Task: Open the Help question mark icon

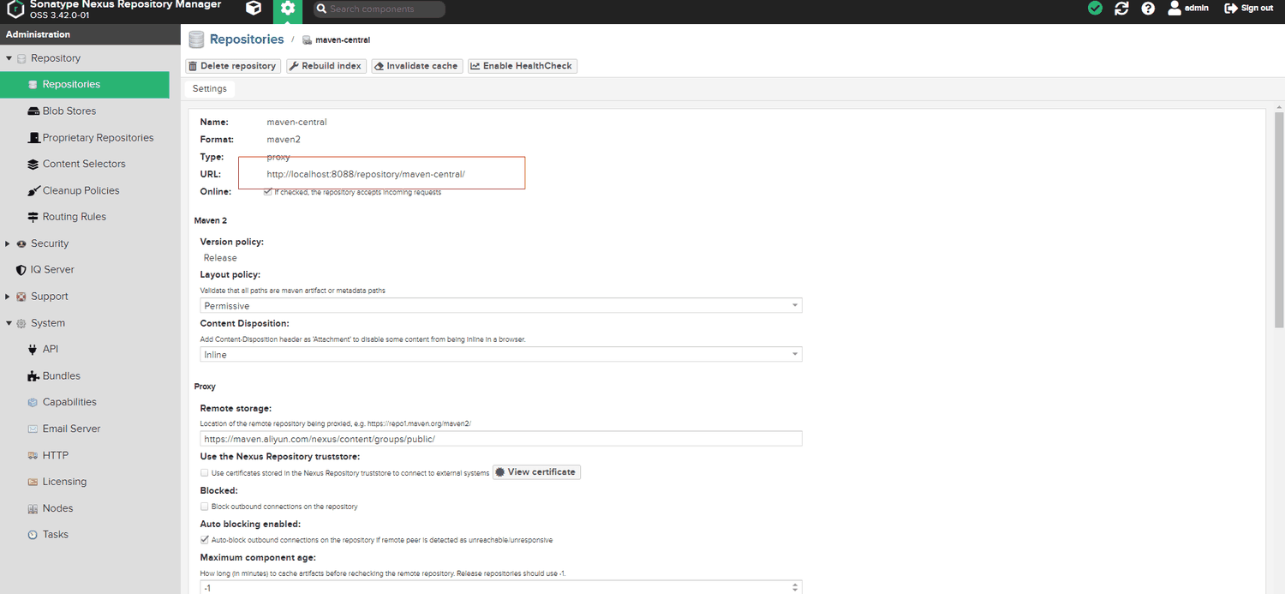Action: (1148, 8)
